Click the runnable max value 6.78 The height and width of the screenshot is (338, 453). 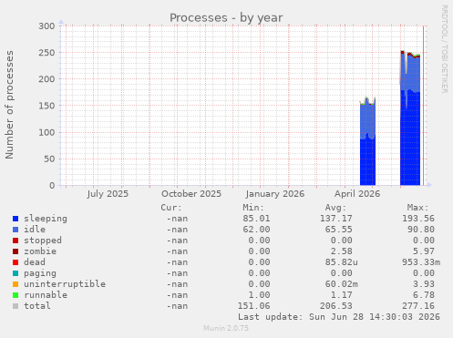pyautogui.click(x=424, y=295)
